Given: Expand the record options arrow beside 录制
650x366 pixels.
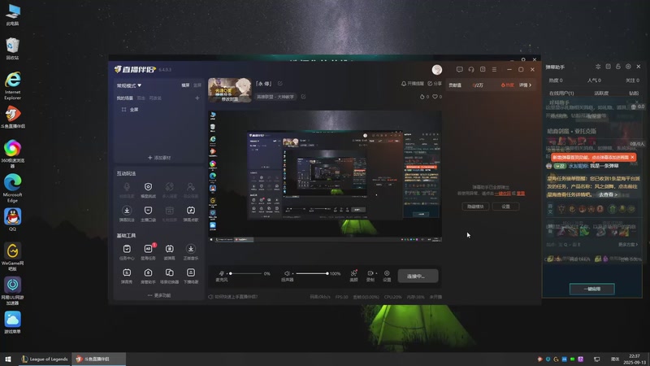Looking at the screenshot, I should tap(376, 273).
